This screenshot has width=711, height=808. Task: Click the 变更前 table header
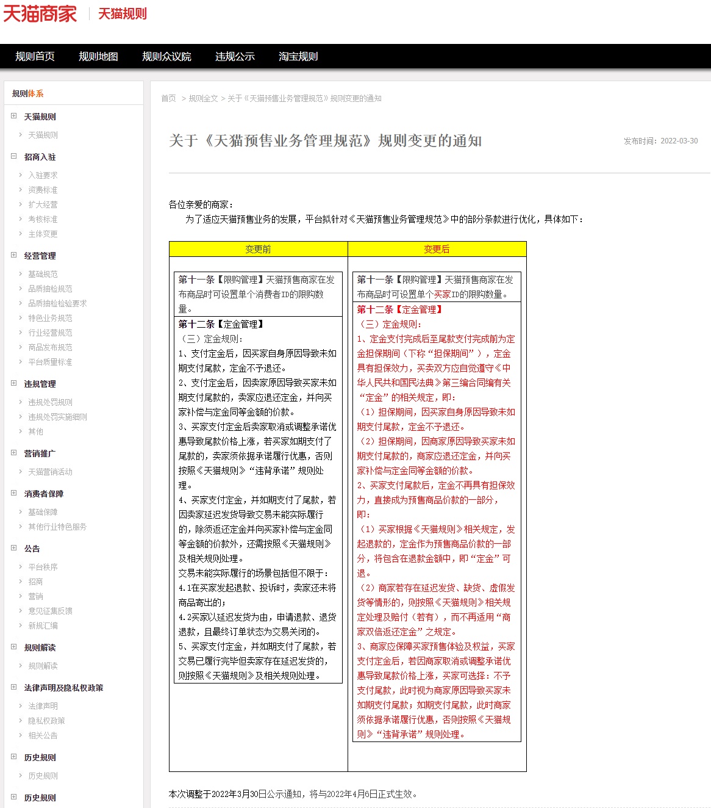[259, 249]
